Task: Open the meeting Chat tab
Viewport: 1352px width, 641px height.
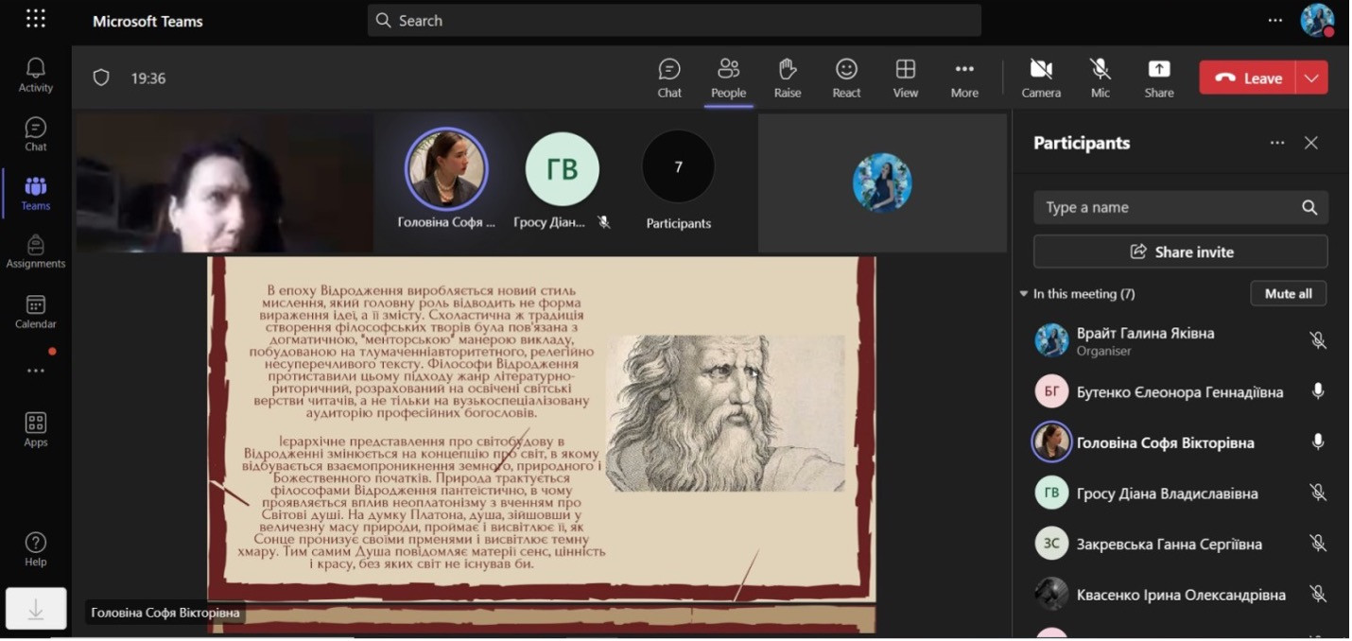Action: 669,78
